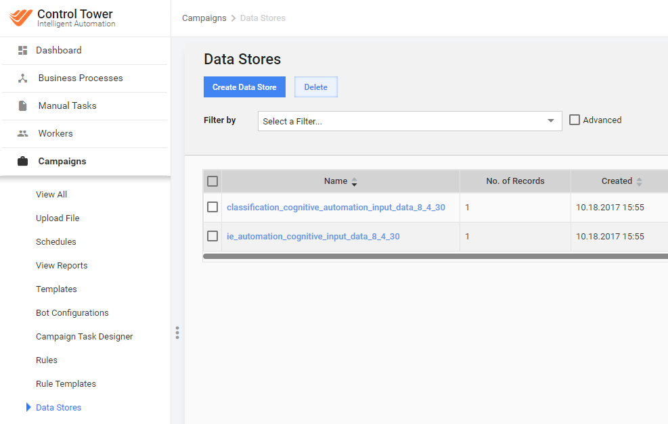Open Rules submenu item

pos(47,360)
